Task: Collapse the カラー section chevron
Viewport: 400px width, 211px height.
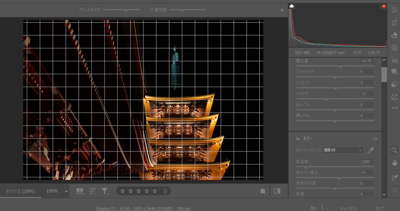Action: (298, 138)
